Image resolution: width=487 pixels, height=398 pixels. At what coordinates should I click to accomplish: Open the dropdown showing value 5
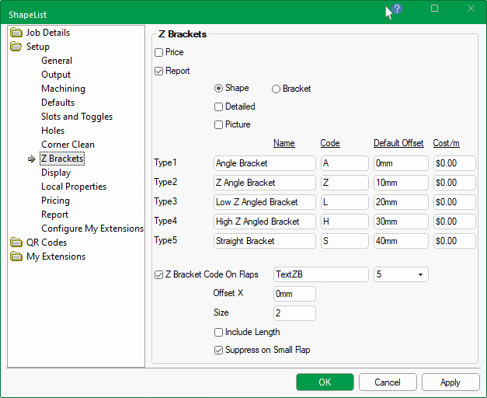(x=401, y=274)
